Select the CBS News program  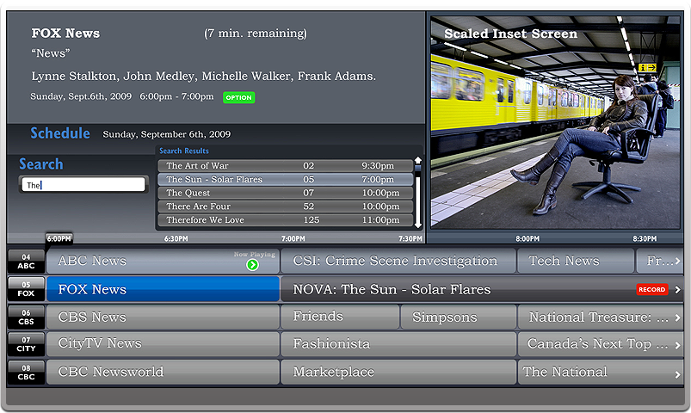tap(163, 317)
